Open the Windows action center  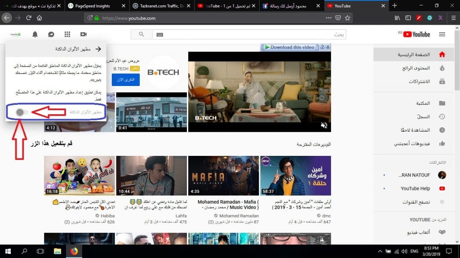click(449, 251)
